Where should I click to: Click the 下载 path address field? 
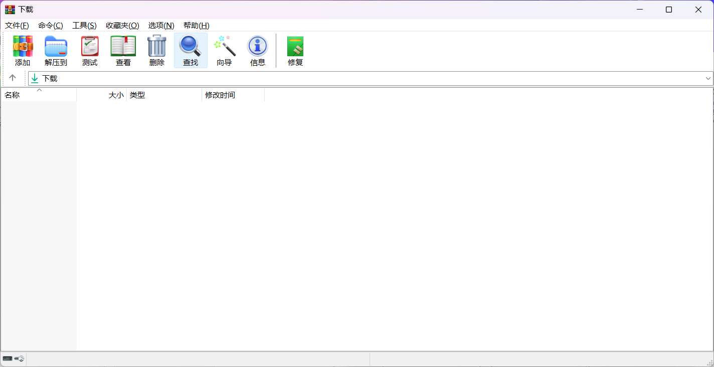[x=351, y=79]
